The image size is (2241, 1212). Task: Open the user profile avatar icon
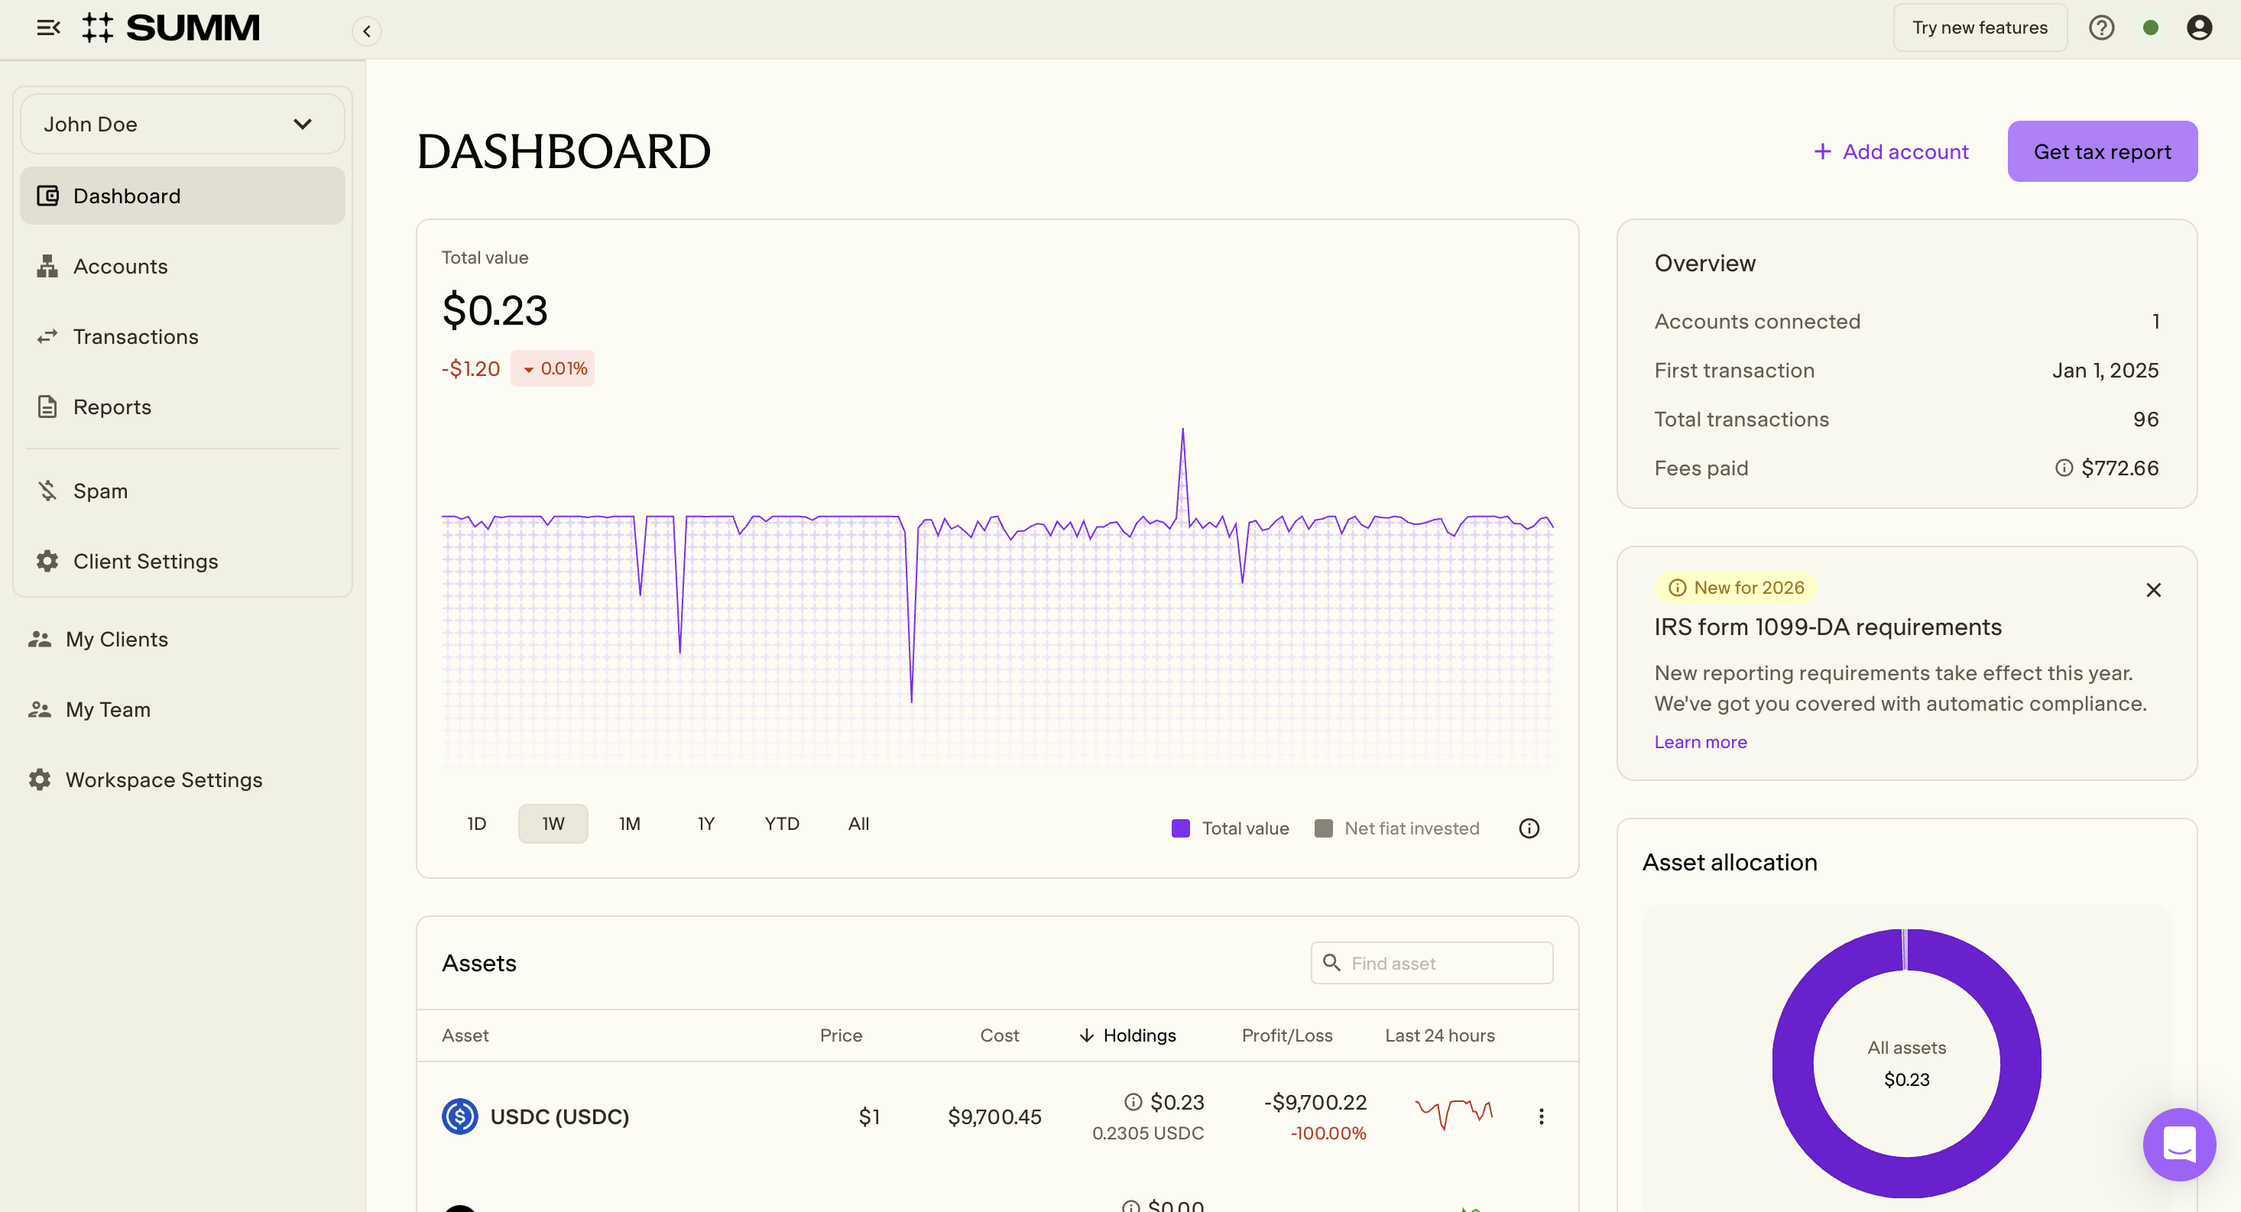pos(2198,28)
